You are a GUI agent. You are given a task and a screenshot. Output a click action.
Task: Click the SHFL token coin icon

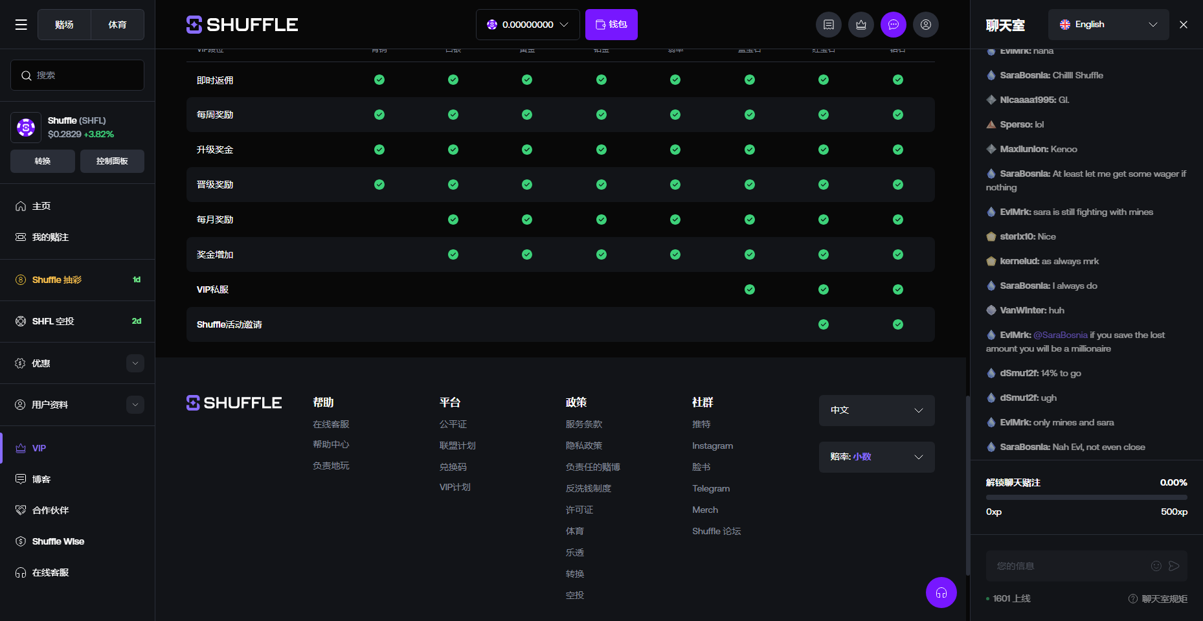tap(26, 128)
